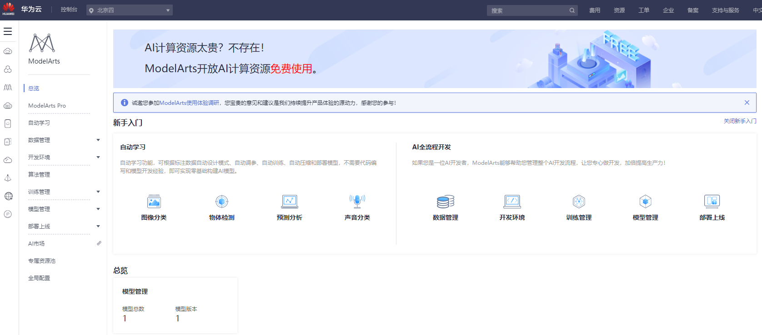The width and height of the screenshot is (762, 335).
Task: Click the ModelArts使用体验调研 survey link
Action: coord(189,103)
